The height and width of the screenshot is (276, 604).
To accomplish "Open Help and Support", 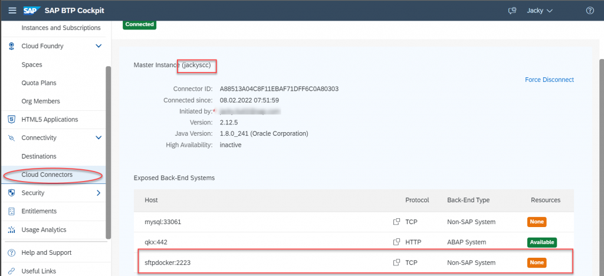I will point(47,253).
